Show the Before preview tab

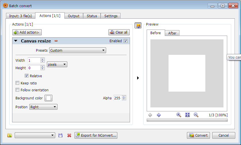[x=156, y=33]
